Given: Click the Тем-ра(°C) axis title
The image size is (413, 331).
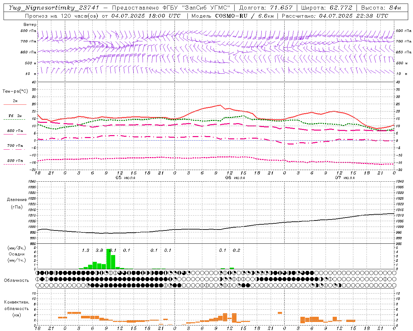Looking at the screenshot, I should tap(15, 91).
